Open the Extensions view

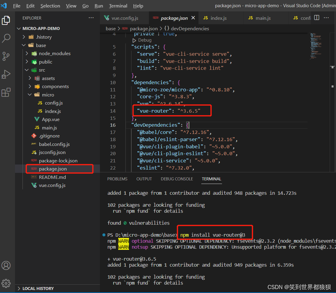(x=6, y=92)
